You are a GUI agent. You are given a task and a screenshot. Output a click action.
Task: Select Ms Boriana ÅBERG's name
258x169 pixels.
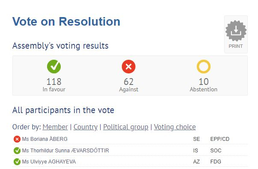45,139
